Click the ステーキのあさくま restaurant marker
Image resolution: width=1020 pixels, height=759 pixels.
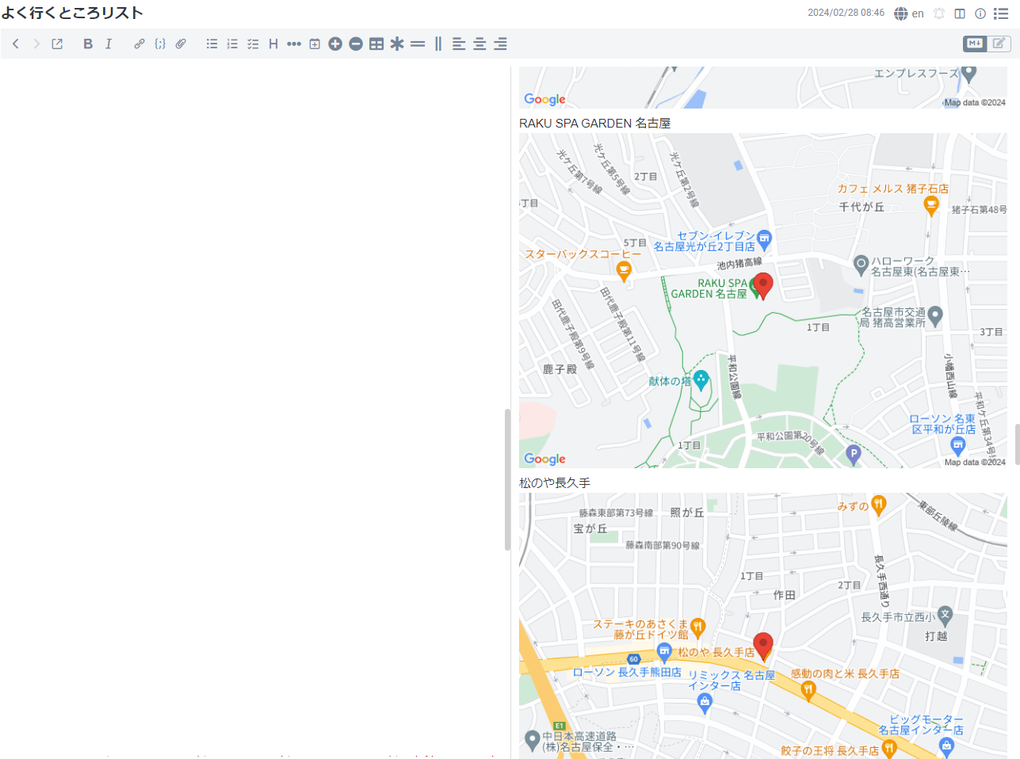point(697,627)
